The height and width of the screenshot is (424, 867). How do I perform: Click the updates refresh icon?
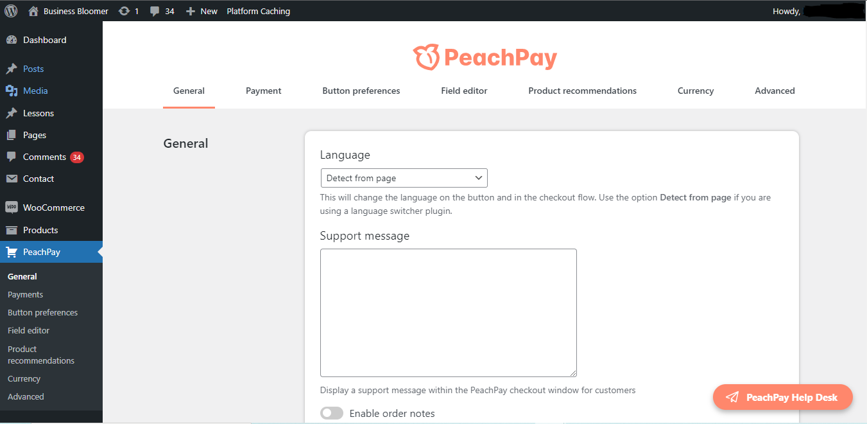point(124,11)
